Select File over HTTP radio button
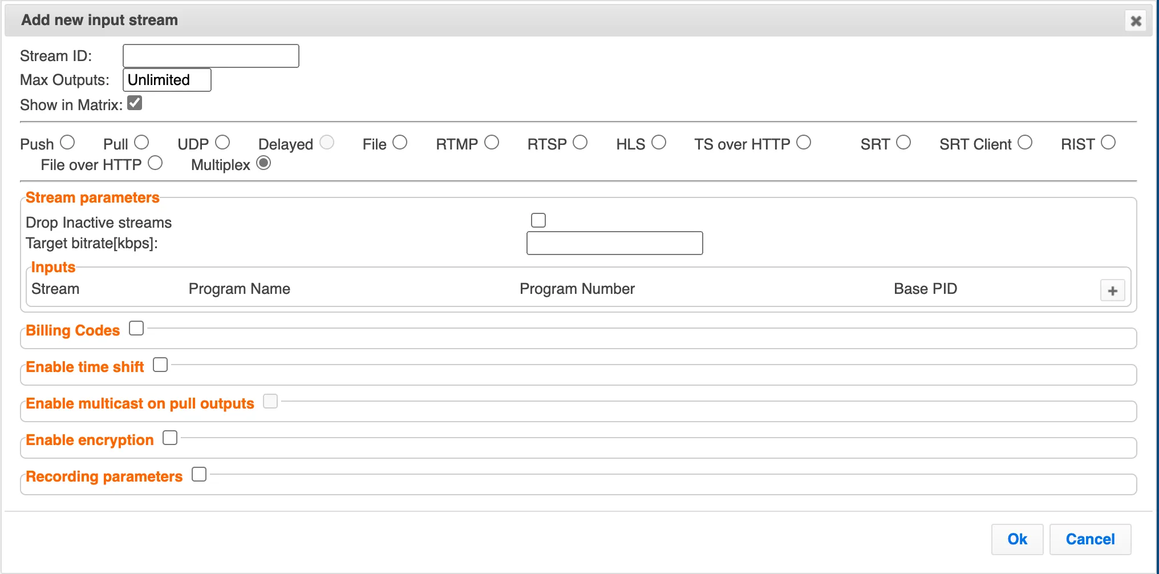Image resolution: width=1159 pixels, height=574 pixels. (155, 163)
